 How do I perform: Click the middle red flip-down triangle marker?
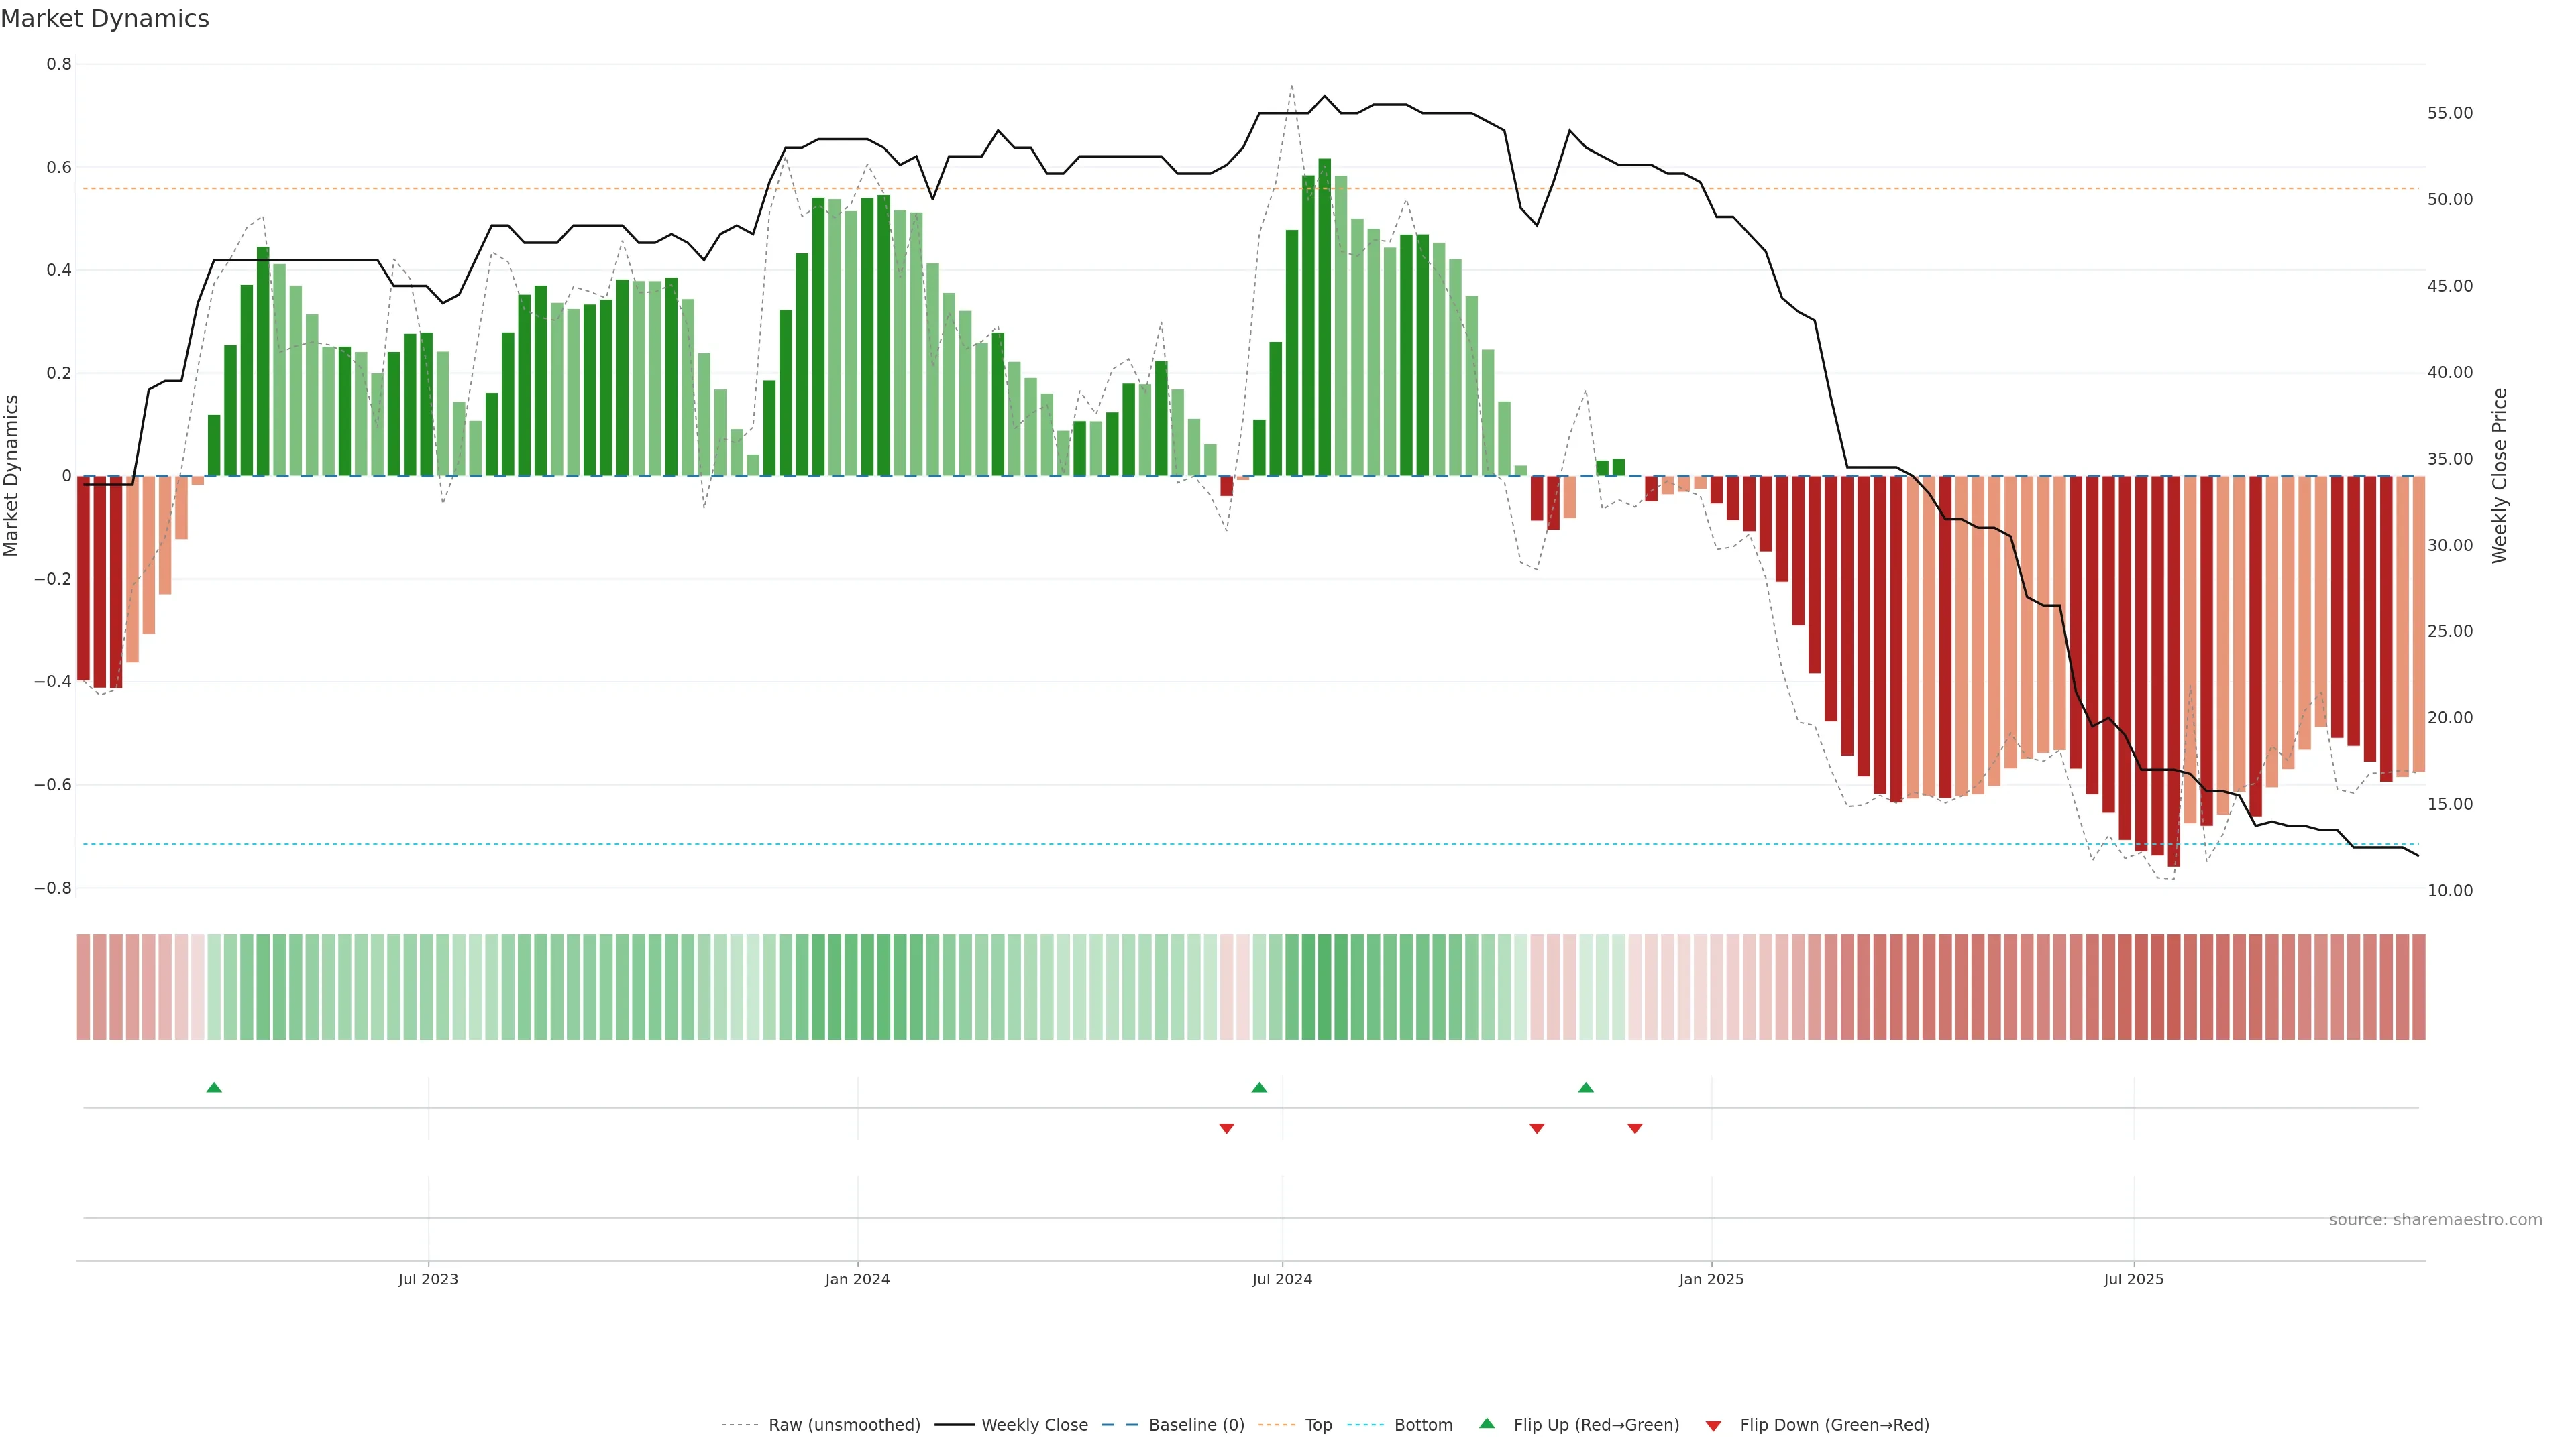1537,1128
